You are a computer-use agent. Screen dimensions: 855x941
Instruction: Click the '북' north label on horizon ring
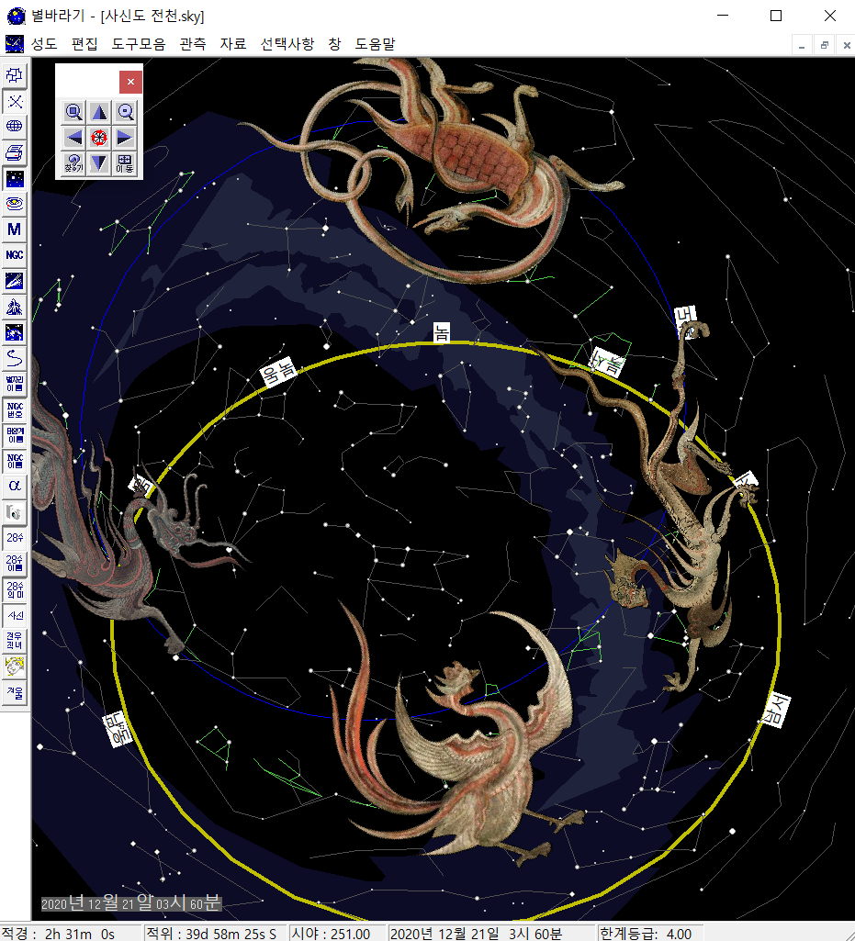click(442, 332)
